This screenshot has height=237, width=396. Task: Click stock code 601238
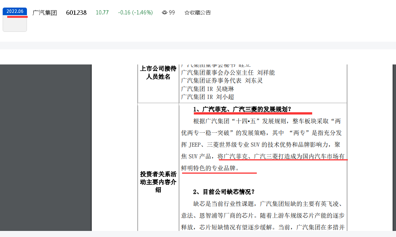click(76, 13)
